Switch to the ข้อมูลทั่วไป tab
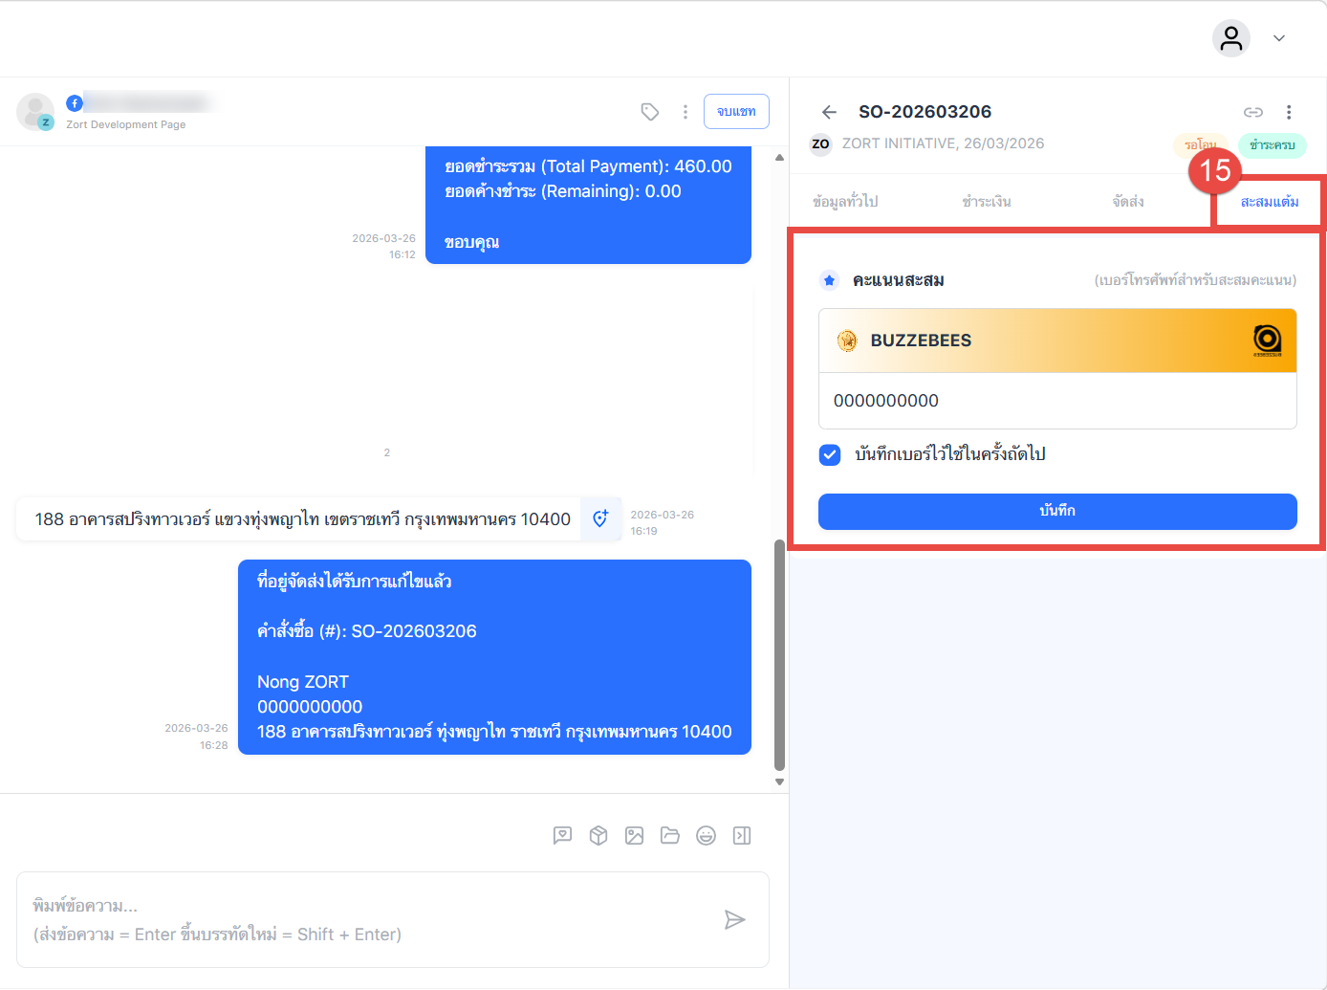 pyautogui.click(x=845, y=202)
